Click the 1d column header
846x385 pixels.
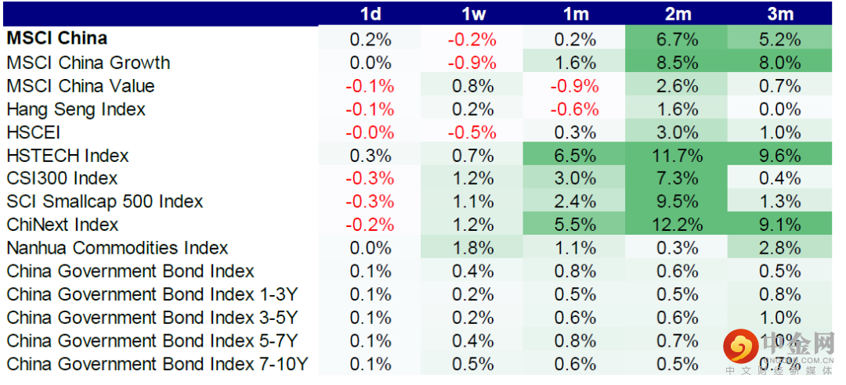pos(371,14)
